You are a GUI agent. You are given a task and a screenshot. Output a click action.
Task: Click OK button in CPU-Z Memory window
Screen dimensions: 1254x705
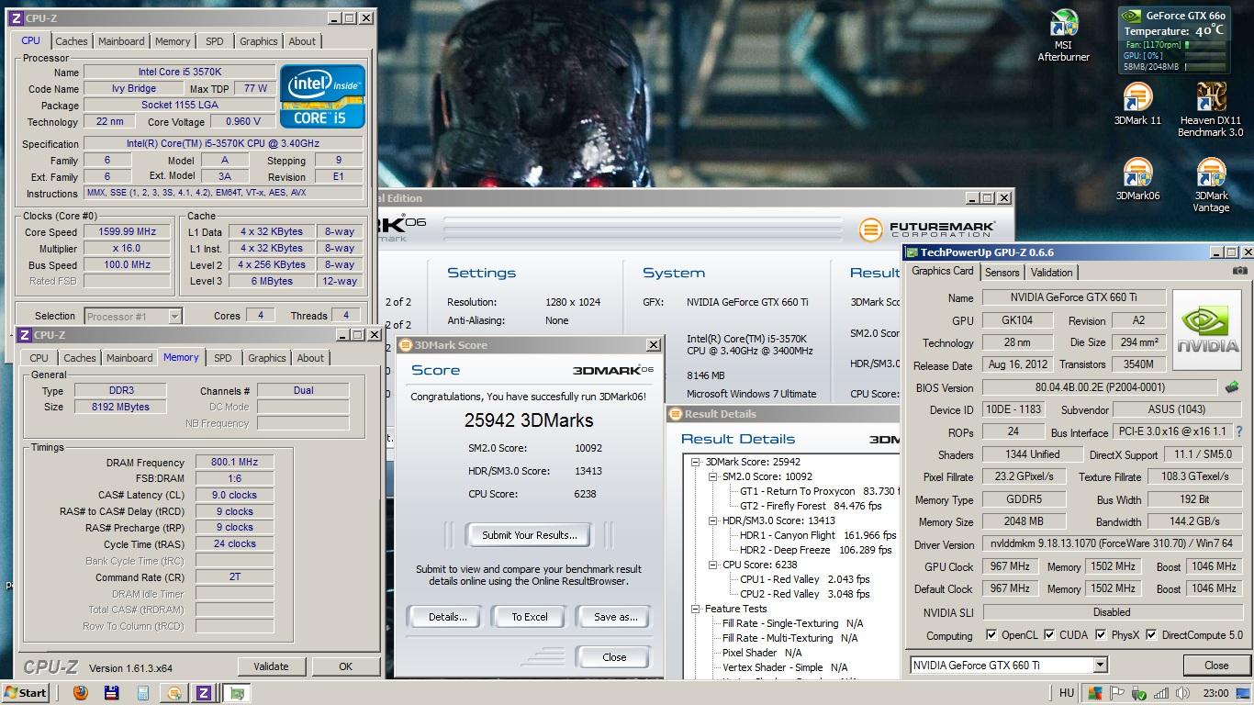click(x=345, y=666)
